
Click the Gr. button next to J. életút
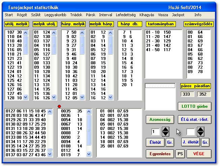pos(205,142)
